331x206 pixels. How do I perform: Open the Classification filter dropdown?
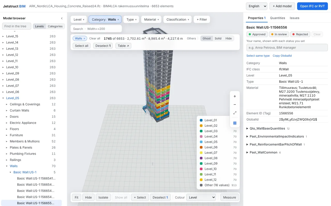178,20
